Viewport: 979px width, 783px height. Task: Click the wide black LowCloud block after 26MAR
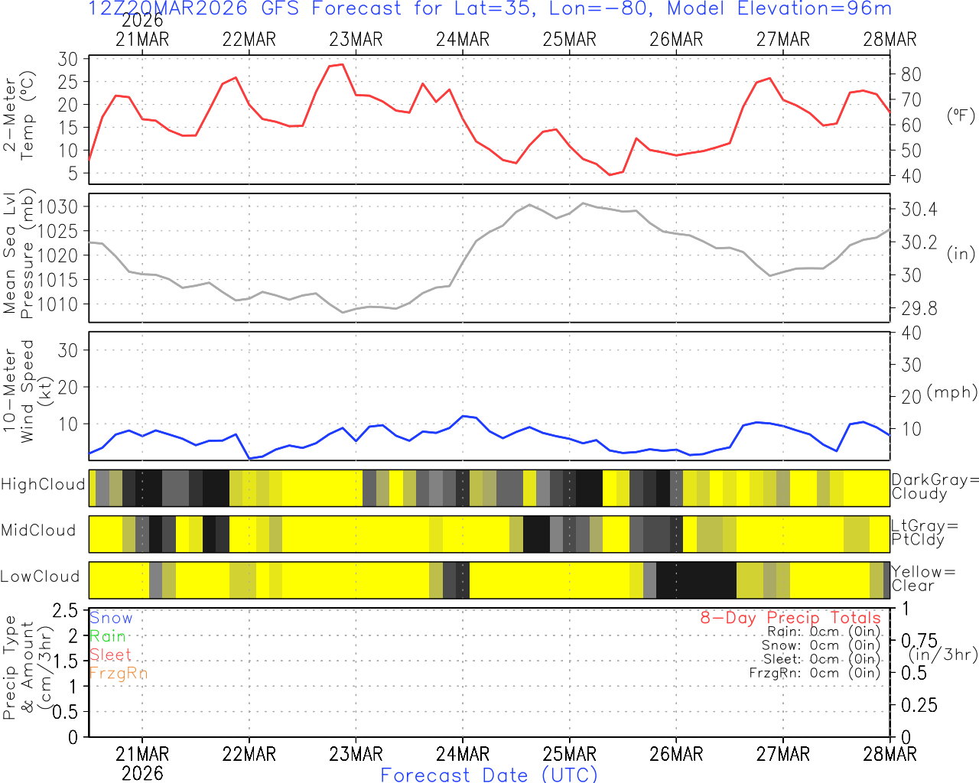click(696, 580)
